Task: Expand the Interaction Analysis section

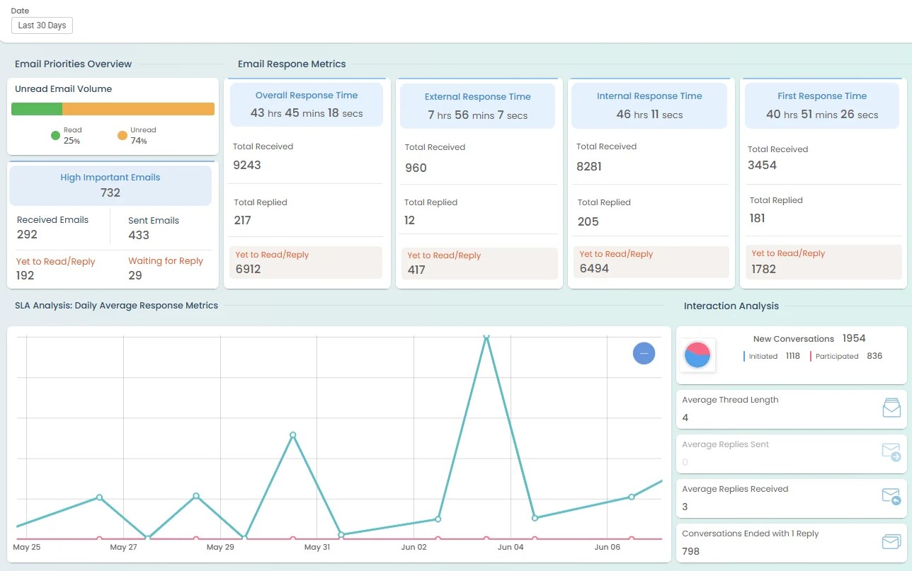Action: click(731, 306)
